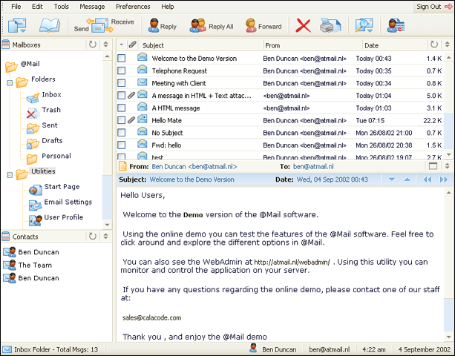The image size is (455, 356).
Task: Click the Inbox folder icon
Action: point(33,98)
